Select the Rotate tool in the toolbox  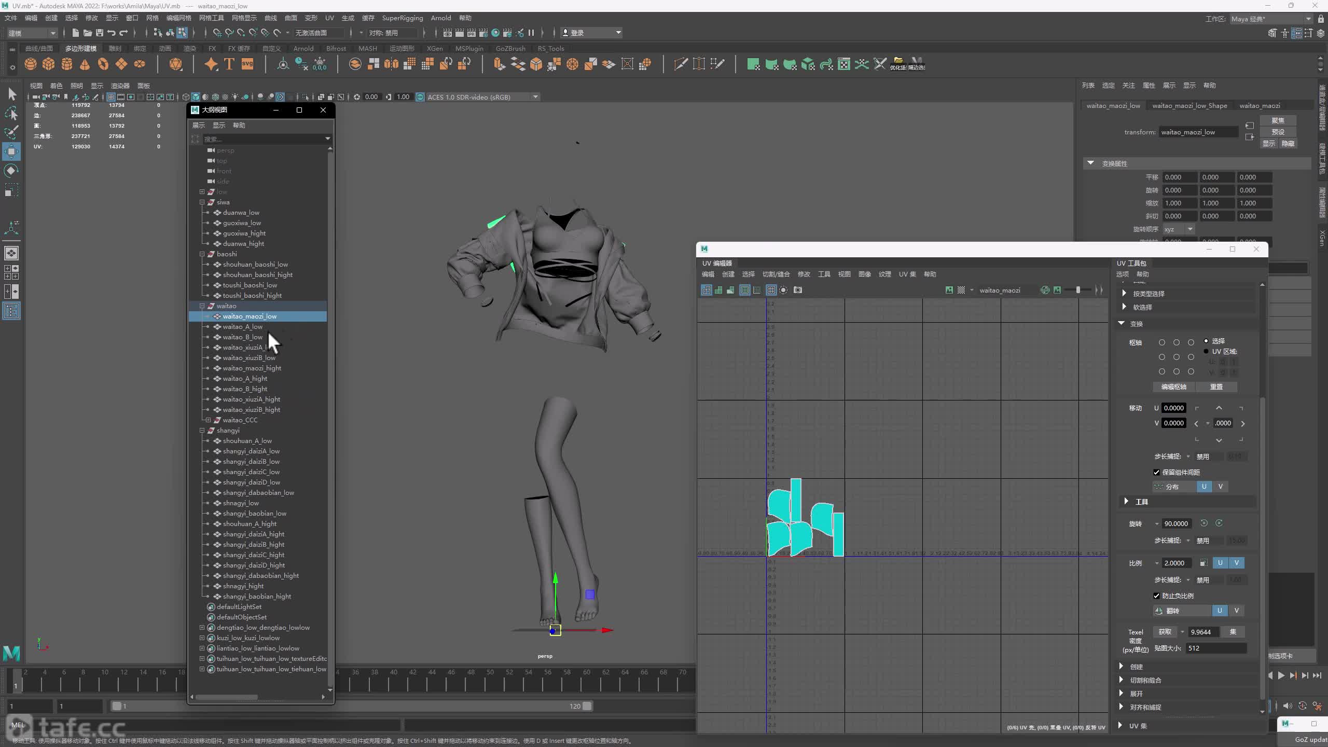[11, 171]
